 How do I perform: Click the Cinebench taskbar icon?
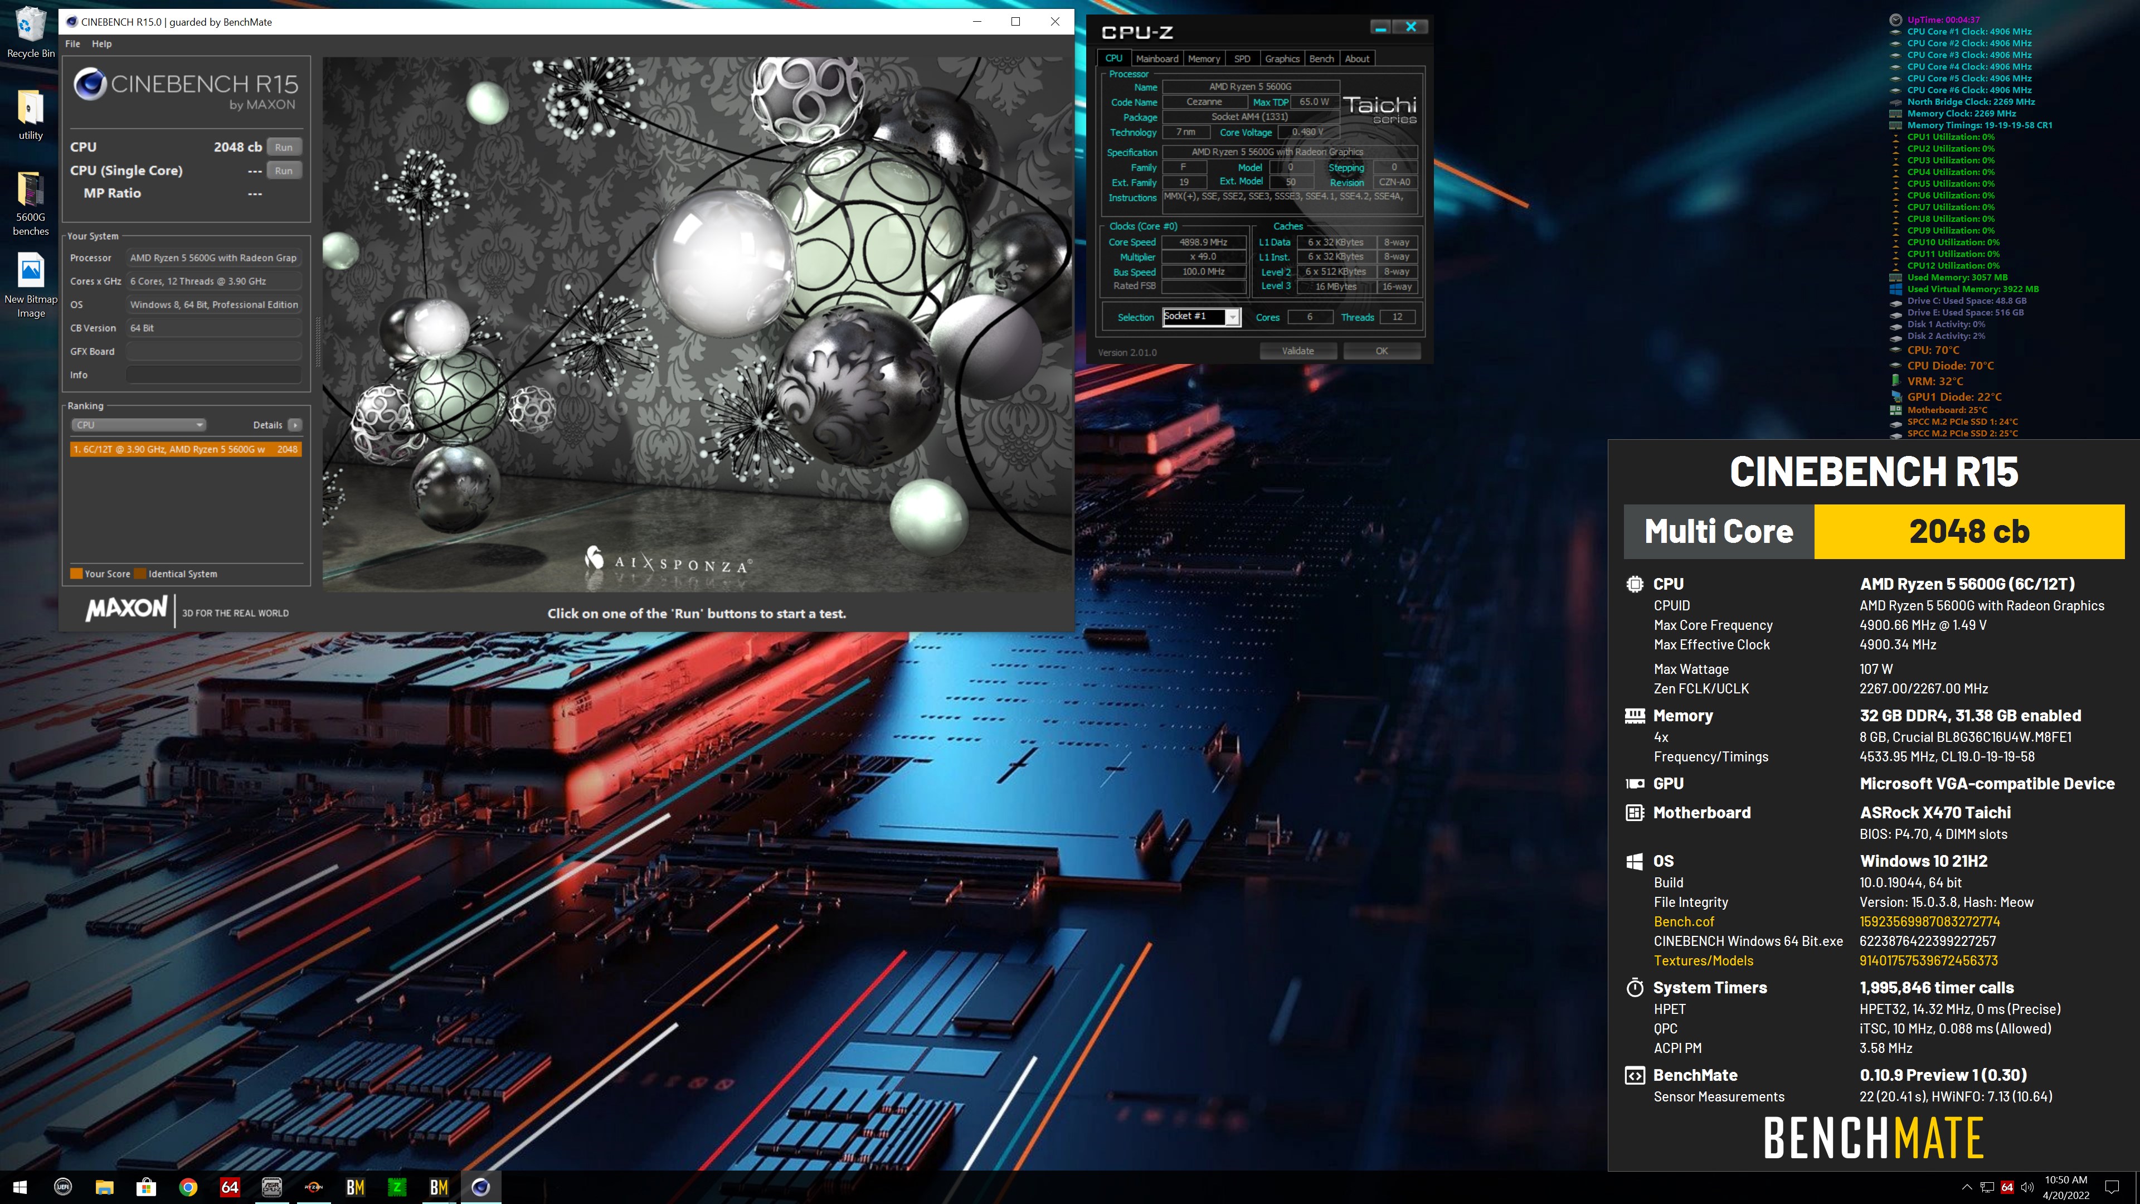point(481,1187)
